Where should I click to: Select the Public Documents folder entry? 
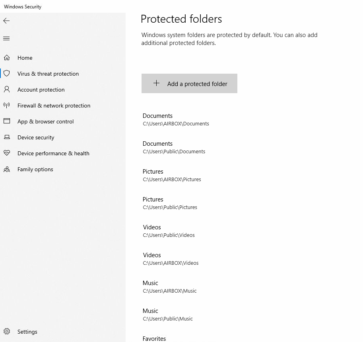pyautogui.click(x=174, y=147)
